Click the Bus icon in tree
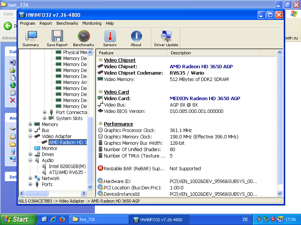Viewport: 301px width, 225px height. (x=37, y=130)
